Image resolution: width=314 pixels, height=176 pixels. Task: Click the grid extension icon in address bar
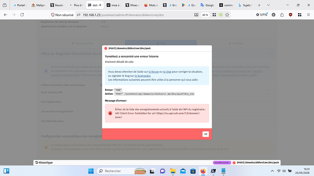pos(214,15)
